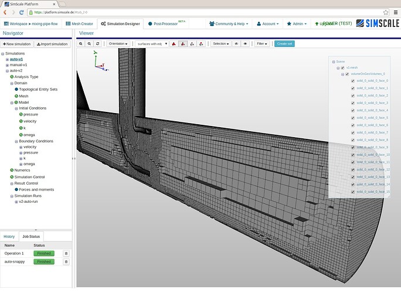This screenshot has height=293, width=401.
Task: Open the surfaces with edges render mode dropdown
Action: pyautogui.click(x=152, y=44)
